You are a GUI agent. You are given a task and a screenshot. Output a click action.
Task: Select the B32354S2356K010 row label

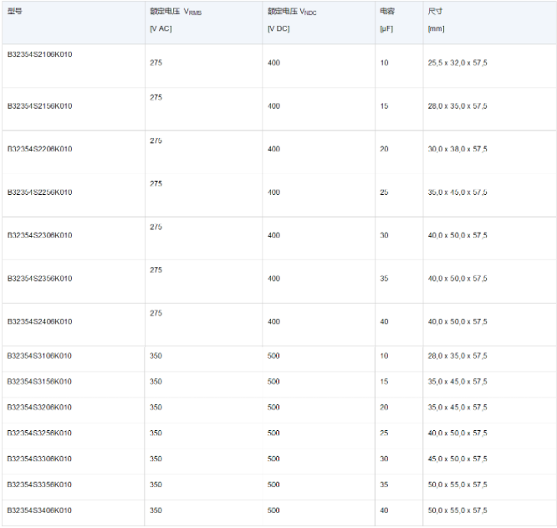pyautogui.click(x=39, y=279)
